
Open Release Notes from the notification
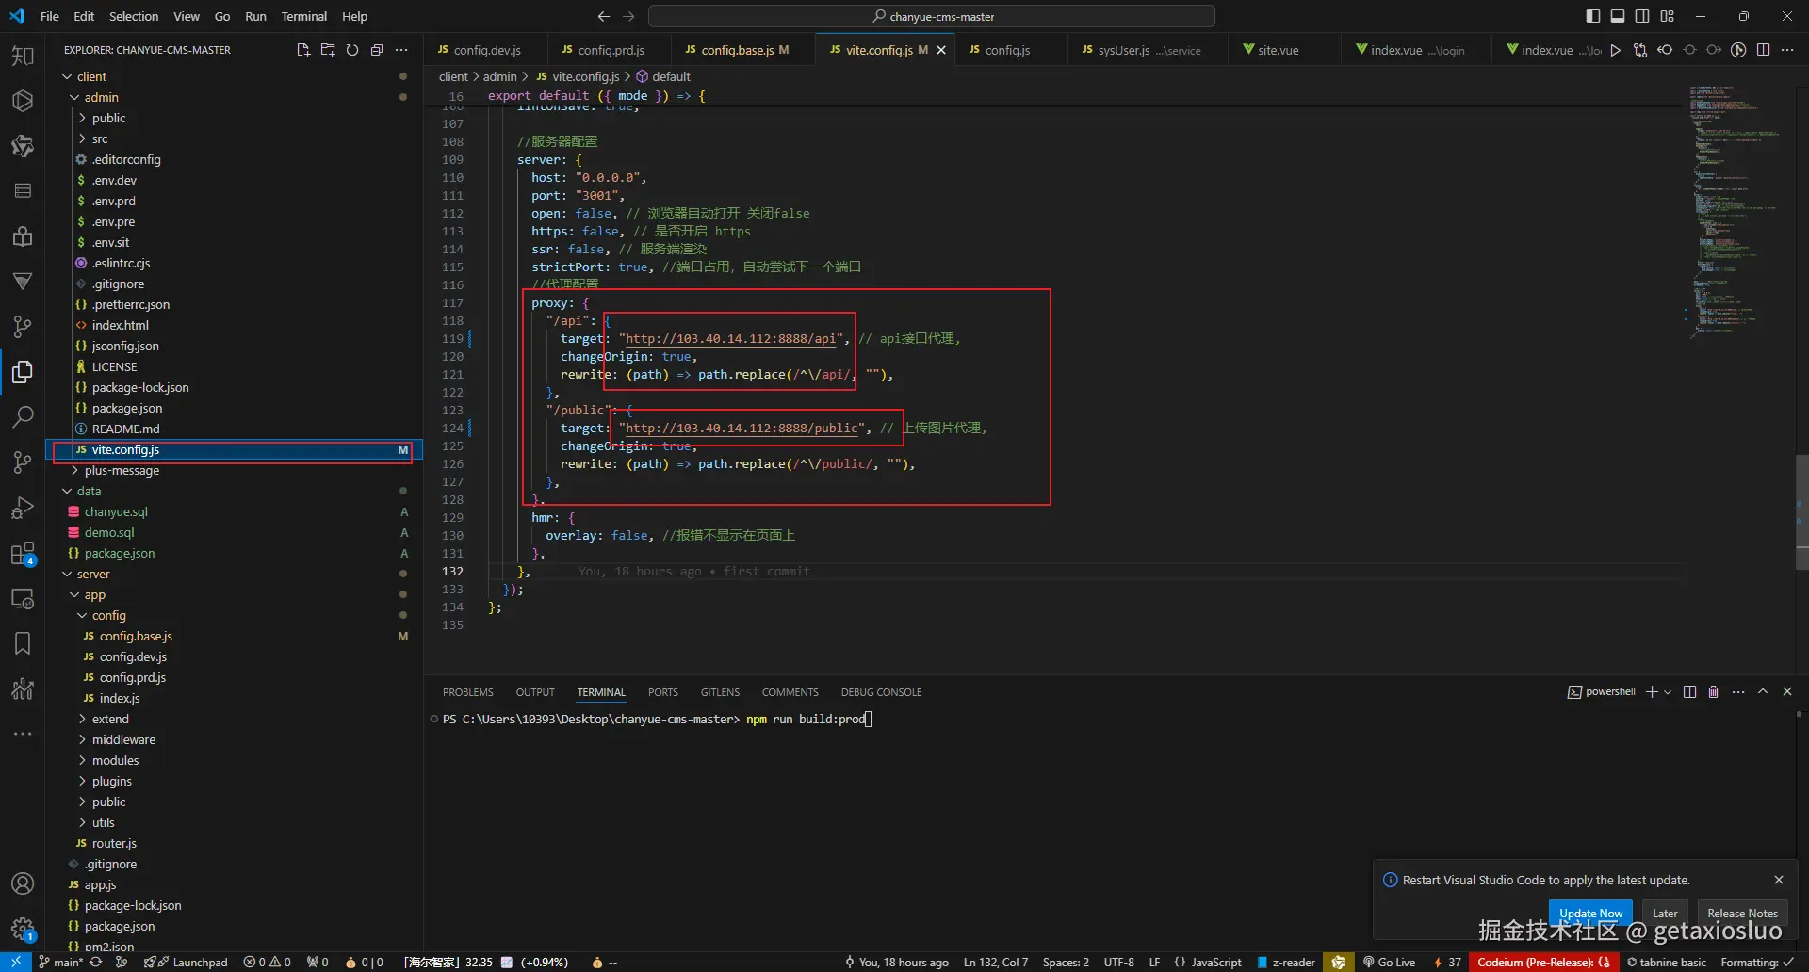1742,913
